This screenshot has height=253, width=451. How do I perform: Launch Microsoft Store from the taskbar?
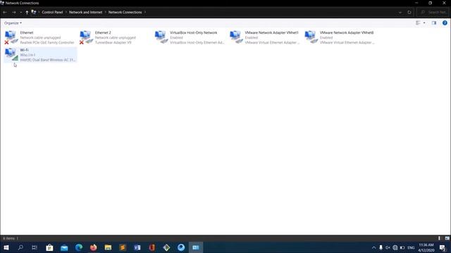(49, 247)
